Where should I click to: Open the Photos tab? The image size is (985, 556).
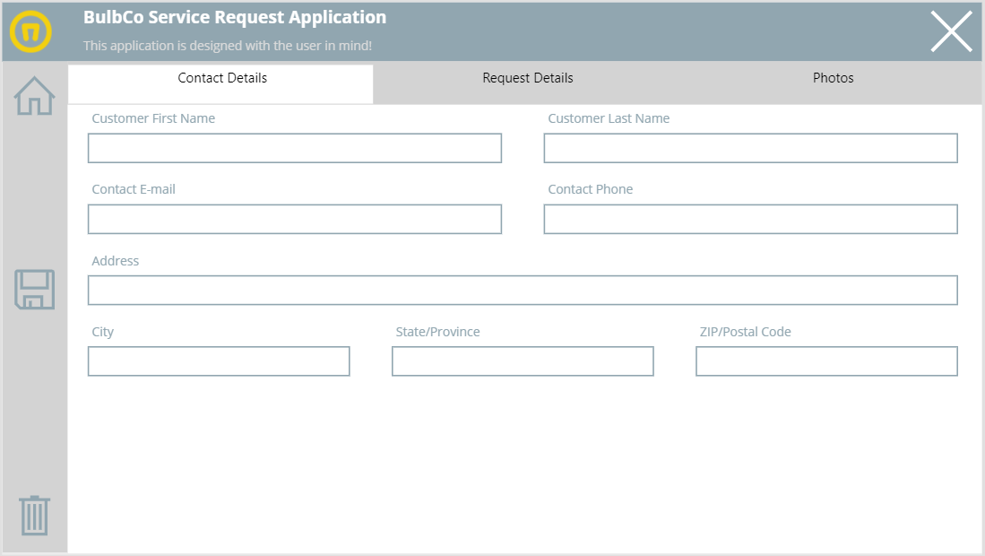click(x=834, y=78)
